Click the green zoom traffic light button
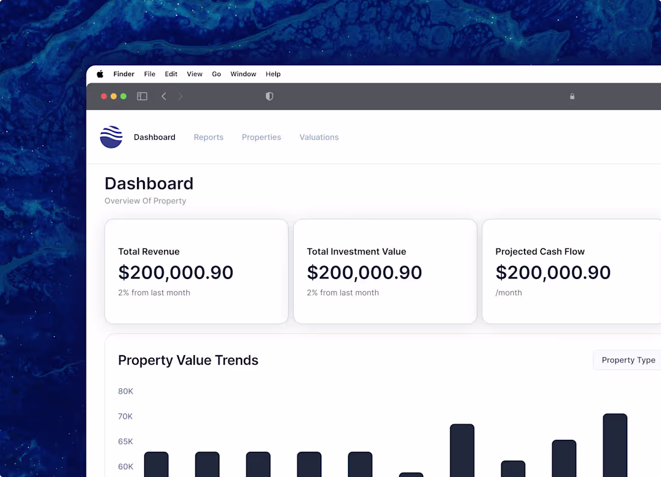The width and height of the screenshot is (661, 477). pos(123,96)
